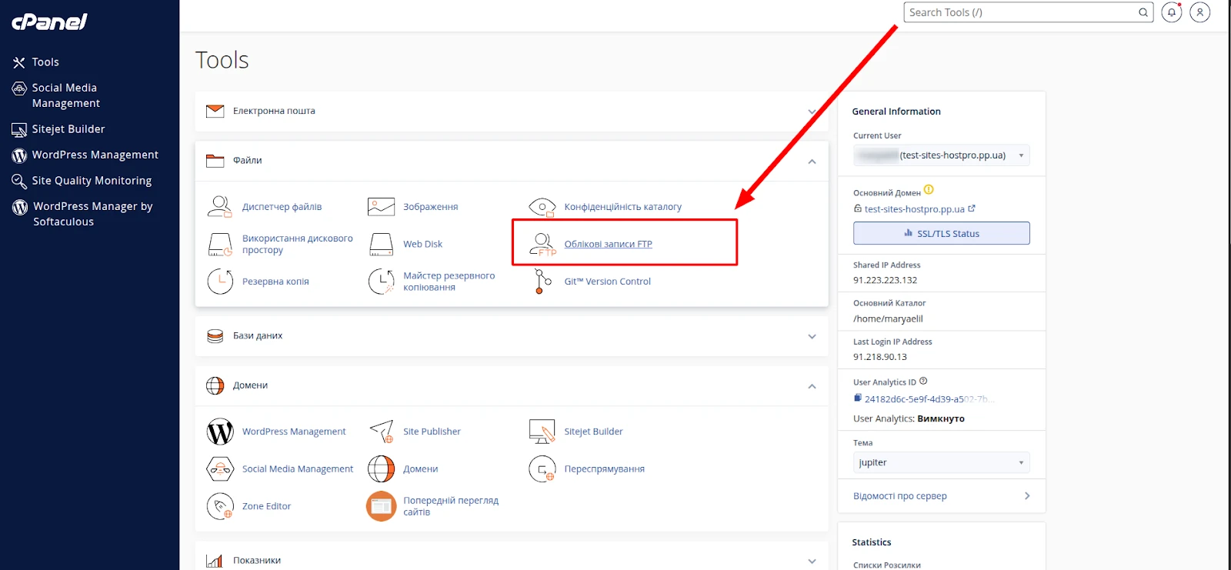Click the Git Version Control branch icon

click(x=542, y=282)
